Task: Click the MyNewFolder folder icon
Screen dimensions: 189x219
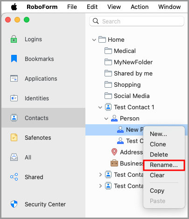Action: tap(108, 62)
